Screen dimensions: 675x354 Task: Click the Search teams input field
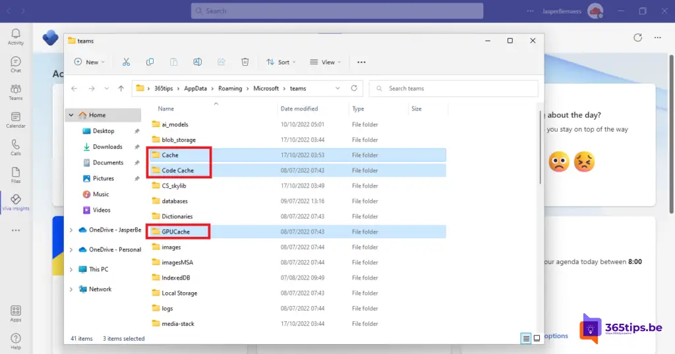pos(454,88)
